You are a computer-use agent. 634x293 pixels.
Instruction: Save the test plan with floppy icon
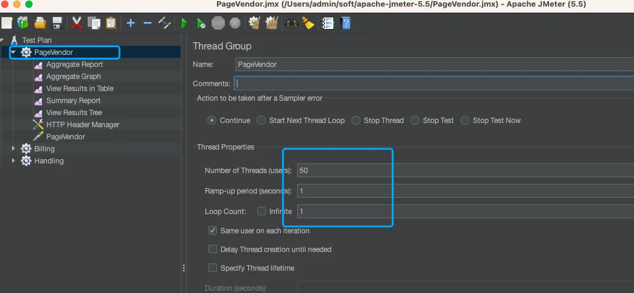[x=57, y=23]
